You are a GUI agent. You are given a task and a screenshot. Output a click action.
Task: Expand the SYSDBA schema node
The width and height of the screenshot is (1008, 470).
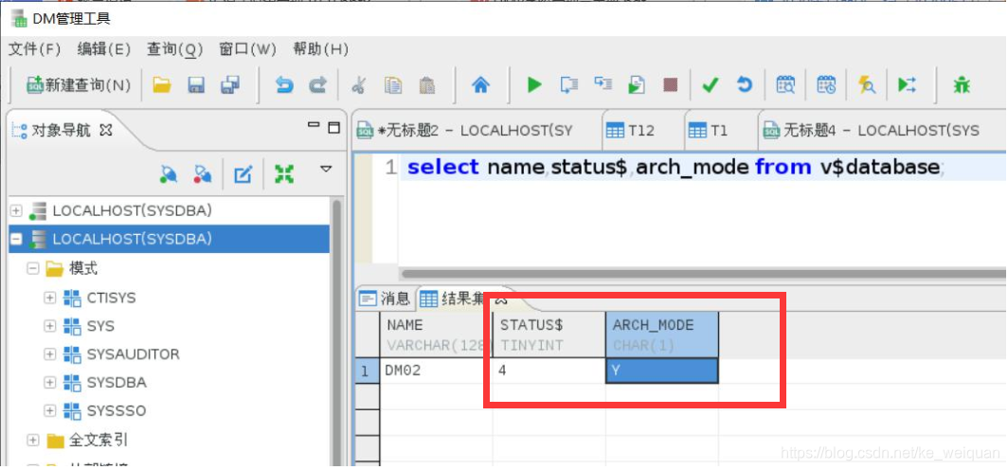coord(49,382)
